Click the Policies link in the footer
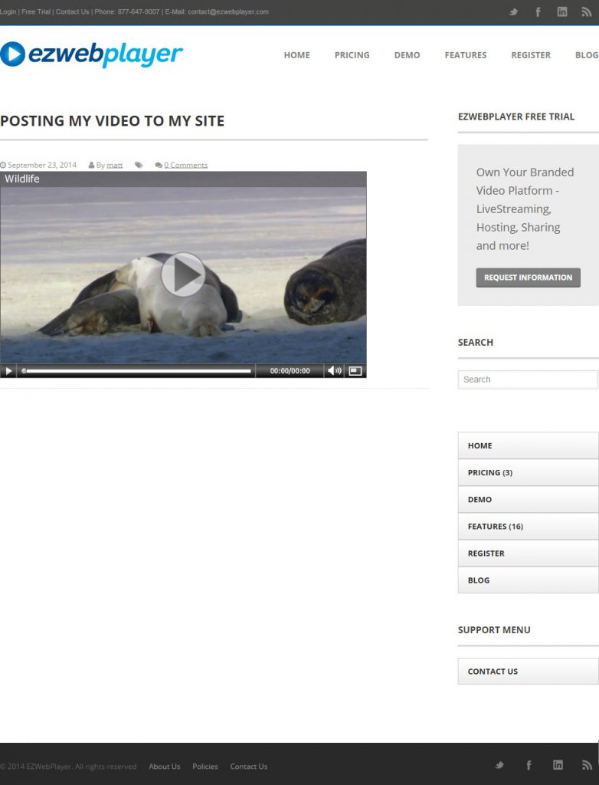 click(205, 767)
